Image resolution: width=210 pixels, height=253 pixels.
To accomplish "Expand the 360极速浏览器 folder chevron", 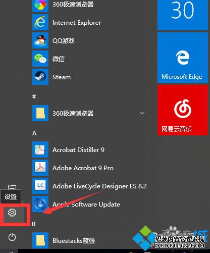I will pyautogui.click(x=142, y=113).
